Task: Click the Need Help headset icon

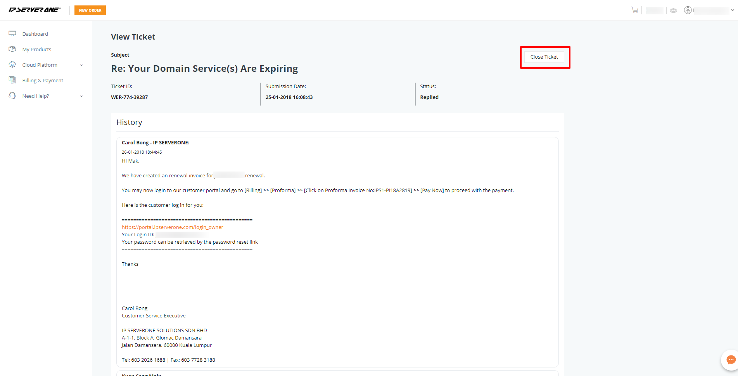Action: pyautogui.click(x=12, y=95)
